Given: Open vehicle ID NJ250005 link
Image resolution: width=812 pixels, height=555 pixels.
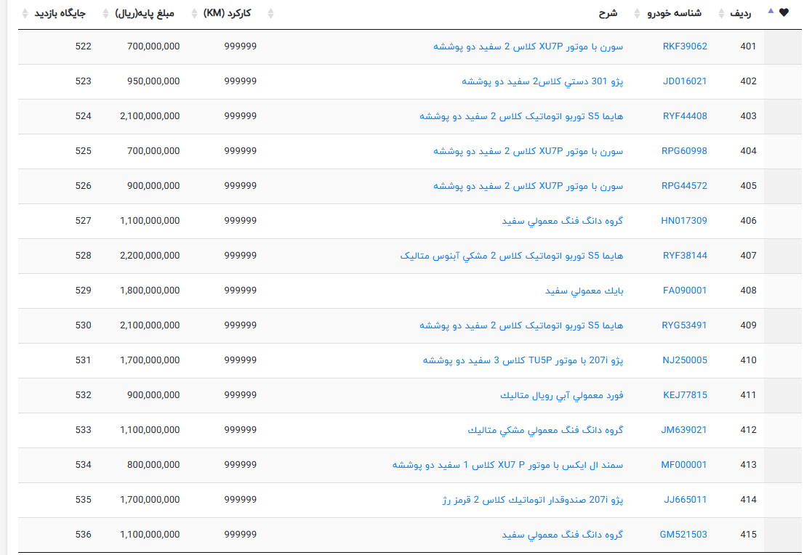Looking at the screenshot, I should pos(685,360).
